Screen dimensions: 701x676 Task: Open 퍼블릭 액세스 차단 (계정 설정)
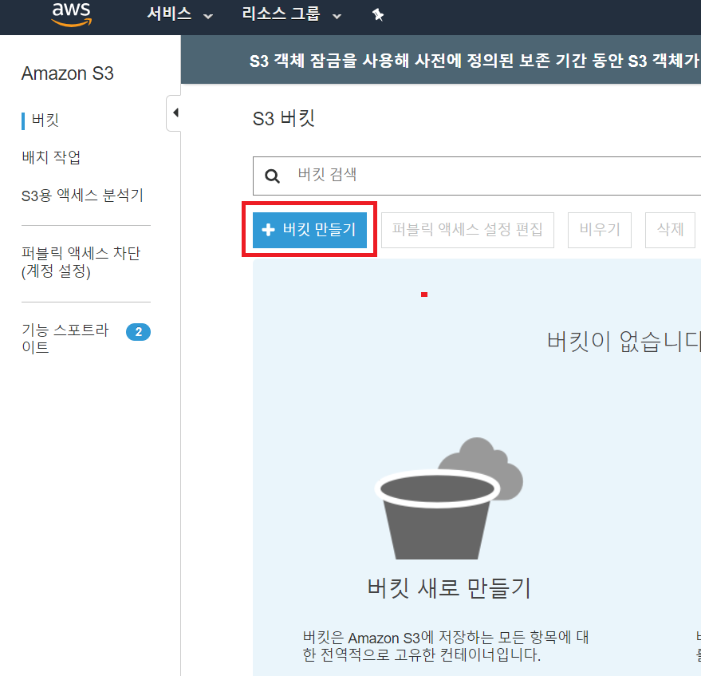point(81,263)
